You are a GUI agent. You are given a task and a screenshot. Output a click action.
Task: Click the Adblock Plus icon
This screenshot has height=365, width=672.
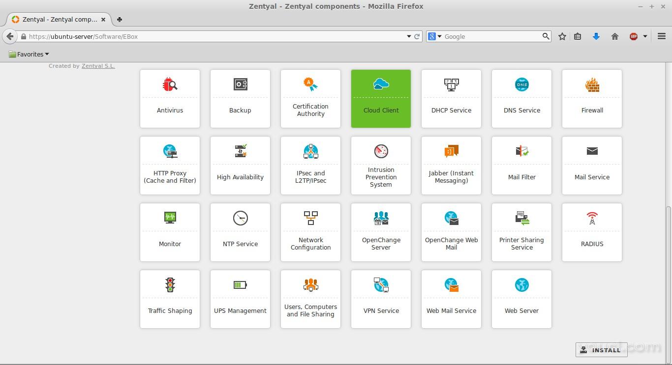[634, 36]
